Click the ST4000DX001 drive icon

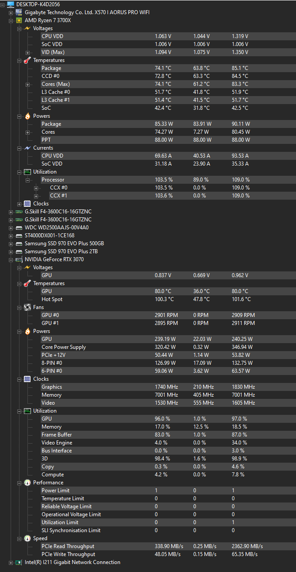point(19,236)
